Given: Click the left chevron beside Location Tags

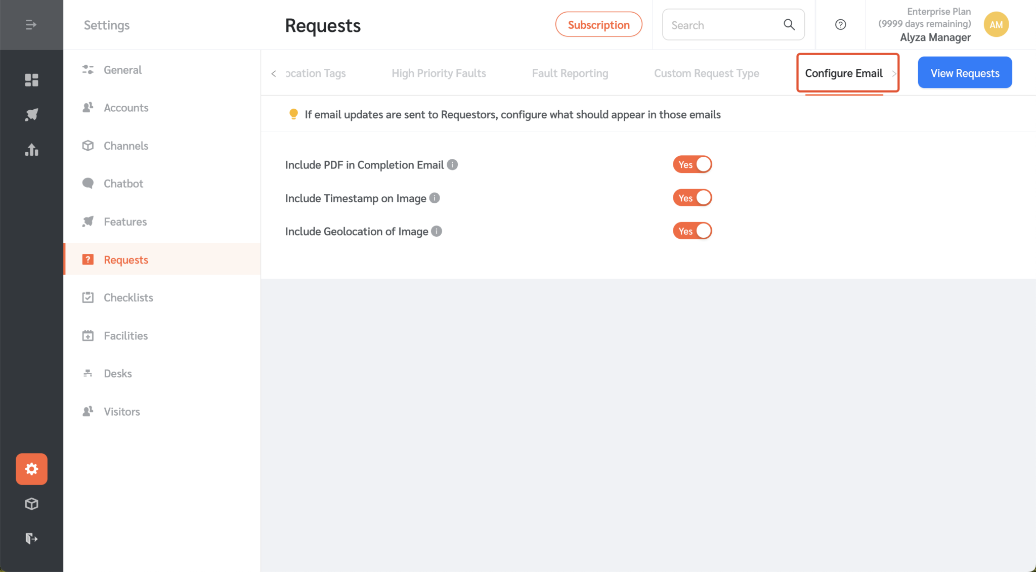Looking at the screenshot, I should [x=273, y=73].
